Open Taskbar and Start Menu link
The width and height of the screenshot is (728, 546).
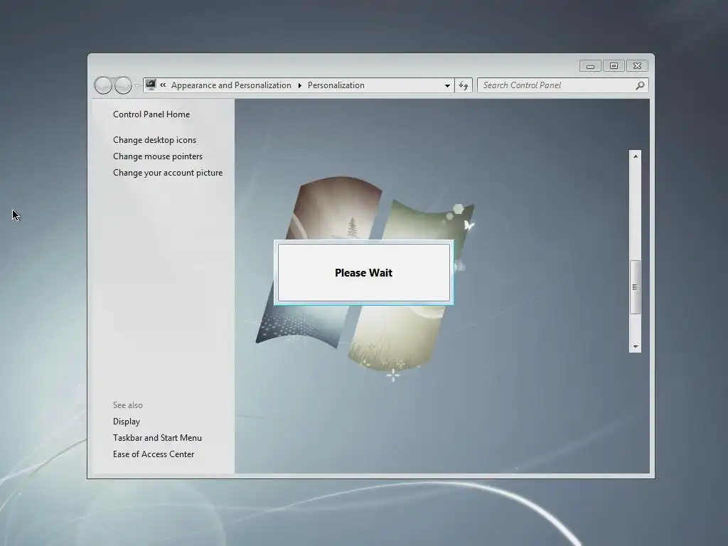157,438
